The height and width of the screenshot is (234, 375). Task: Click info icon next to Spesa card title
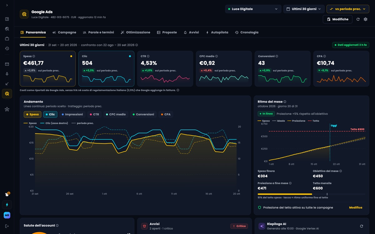coord(34,56)
